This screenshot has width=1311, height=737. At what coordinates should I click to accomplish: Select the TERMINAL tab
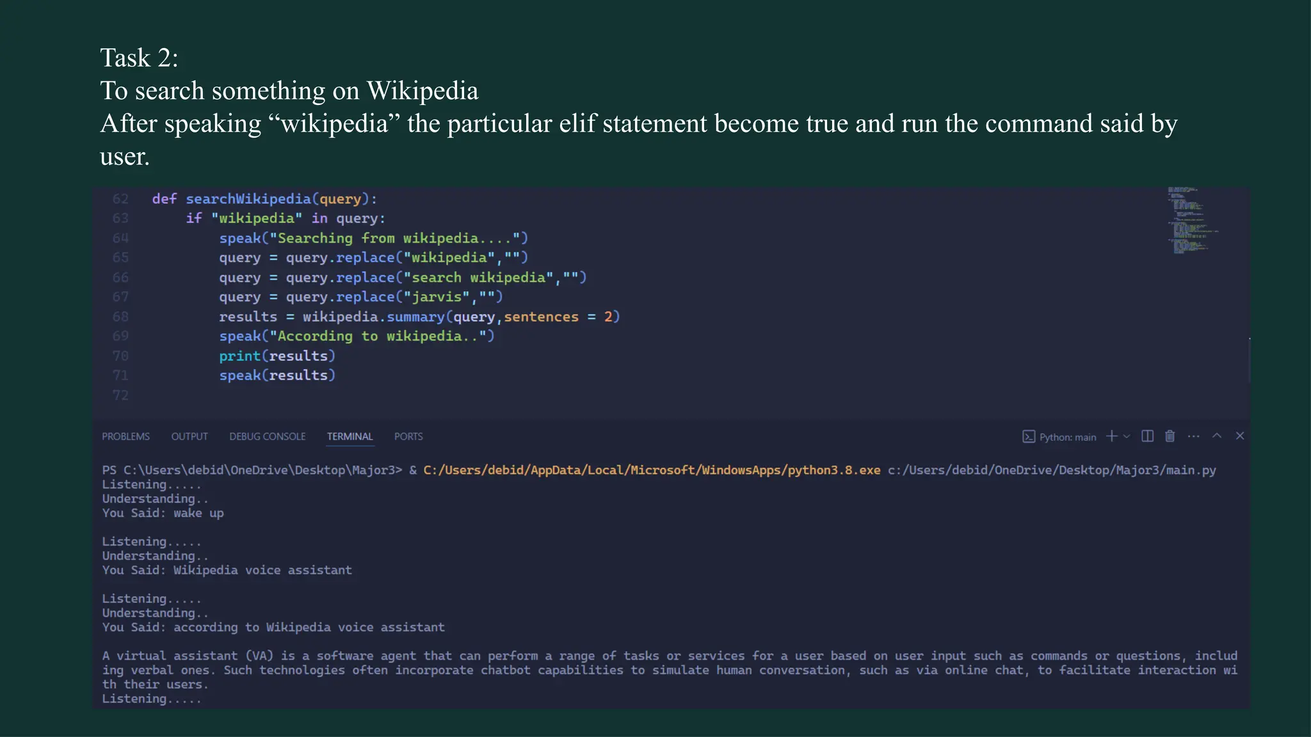click(350, 436)
